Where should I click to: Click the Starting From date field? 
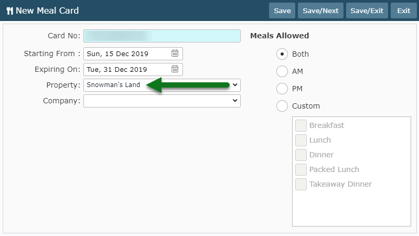pos(133,53)
